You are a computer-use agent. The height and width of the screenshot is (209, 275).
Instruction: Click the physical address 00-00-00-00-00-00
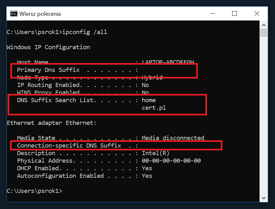click(171, 161)
